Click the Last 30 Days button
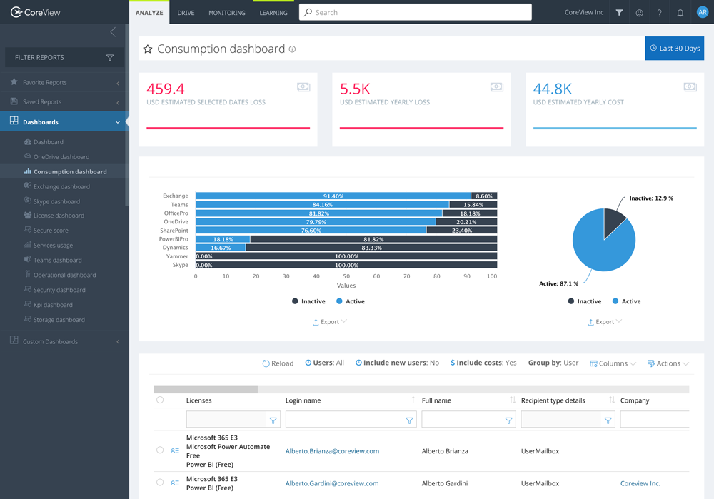Screen dimensions: 714x499 pos(674,48)
